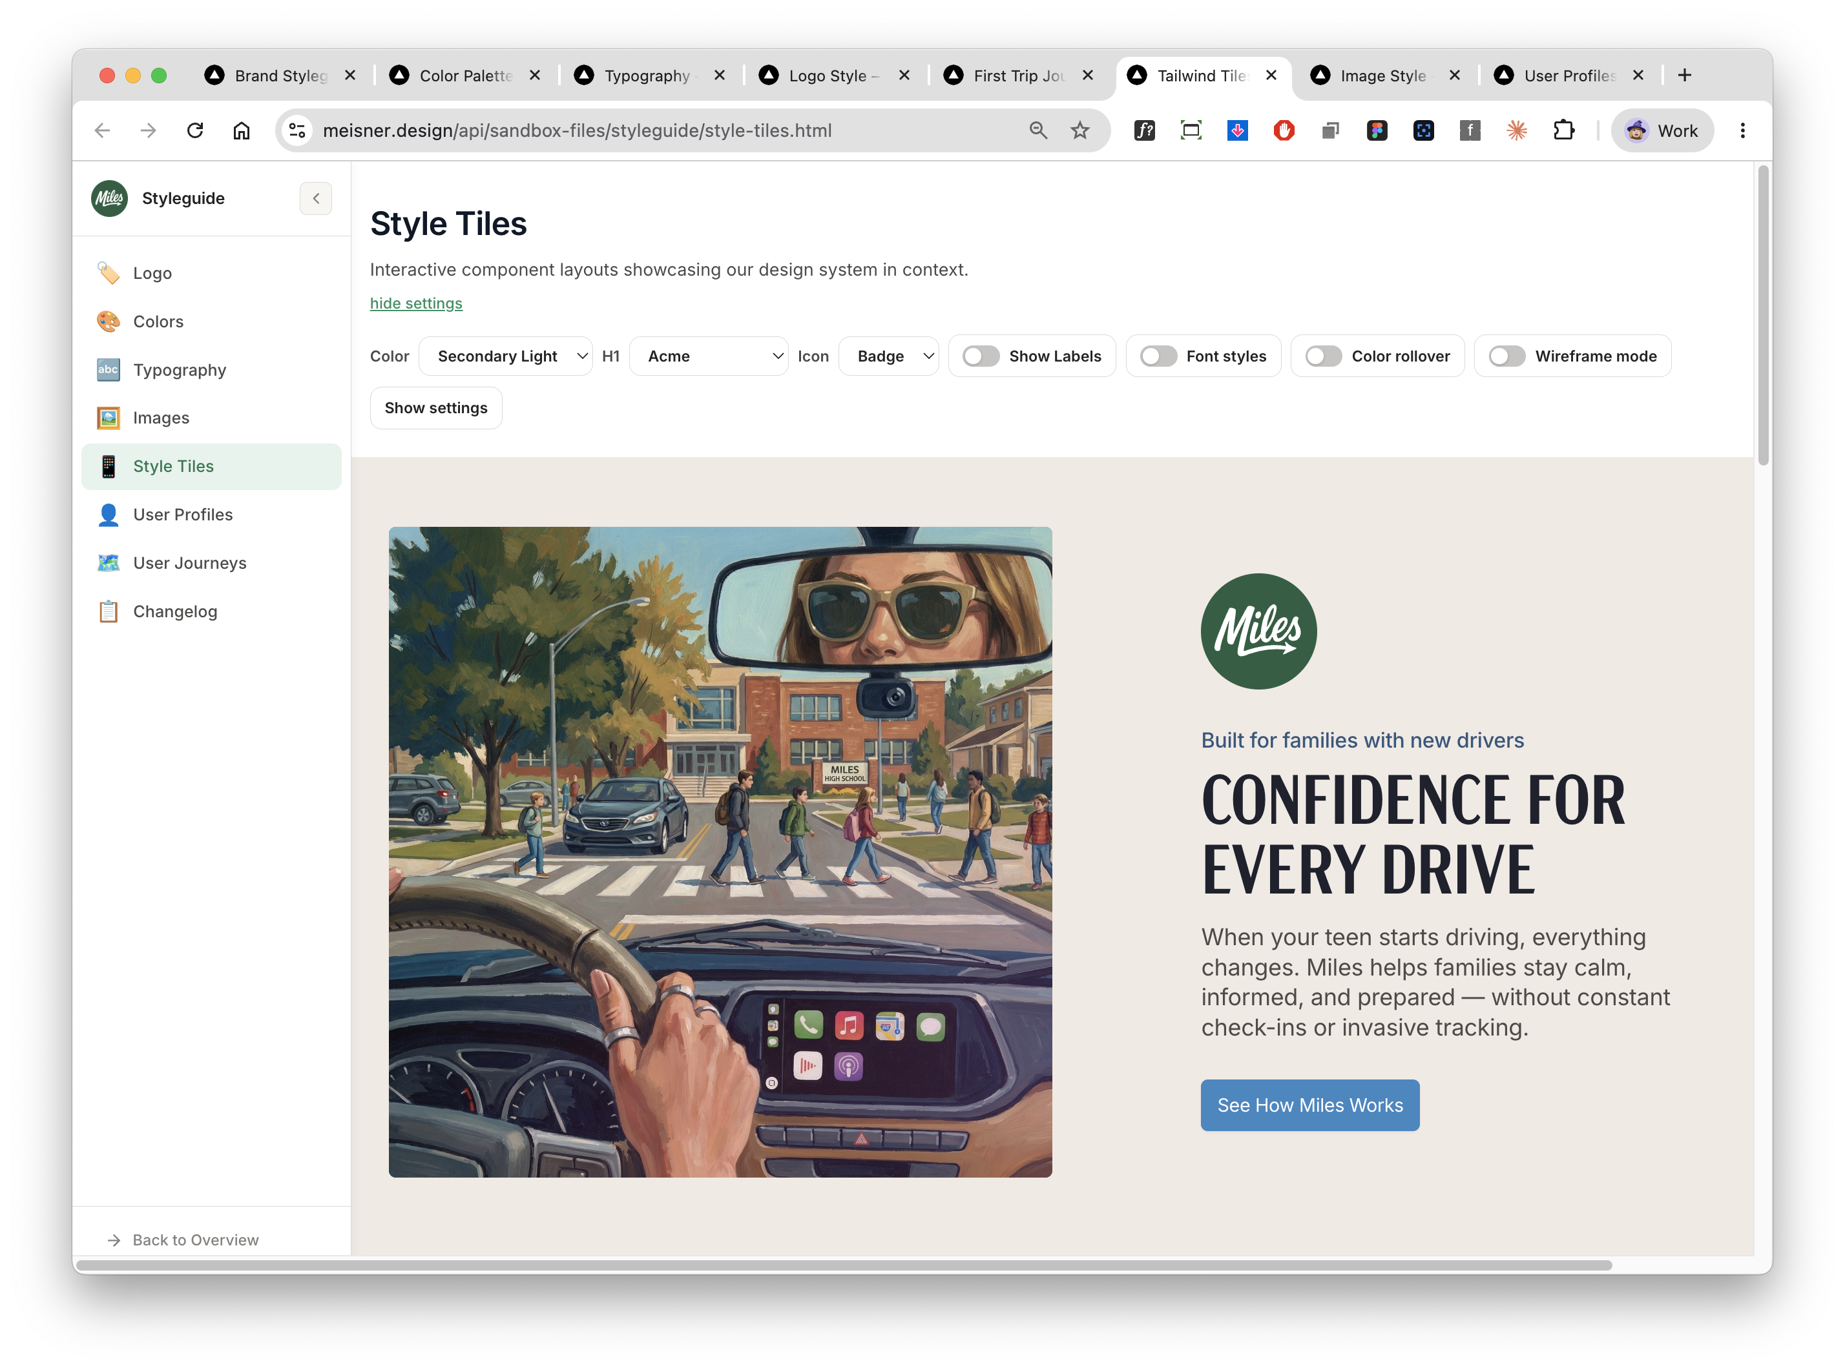1845x1370 pixels.
Task: Click See How Miles Works button
Action: 1309,1105
